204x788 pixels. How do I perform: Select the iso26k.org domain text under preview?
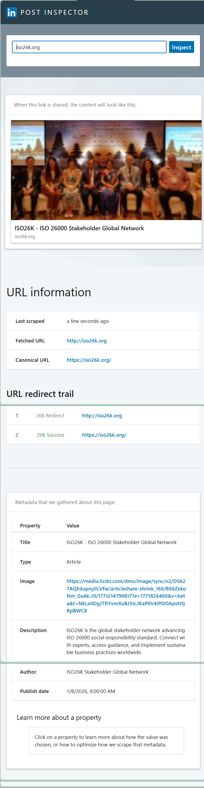coord(25,236)
